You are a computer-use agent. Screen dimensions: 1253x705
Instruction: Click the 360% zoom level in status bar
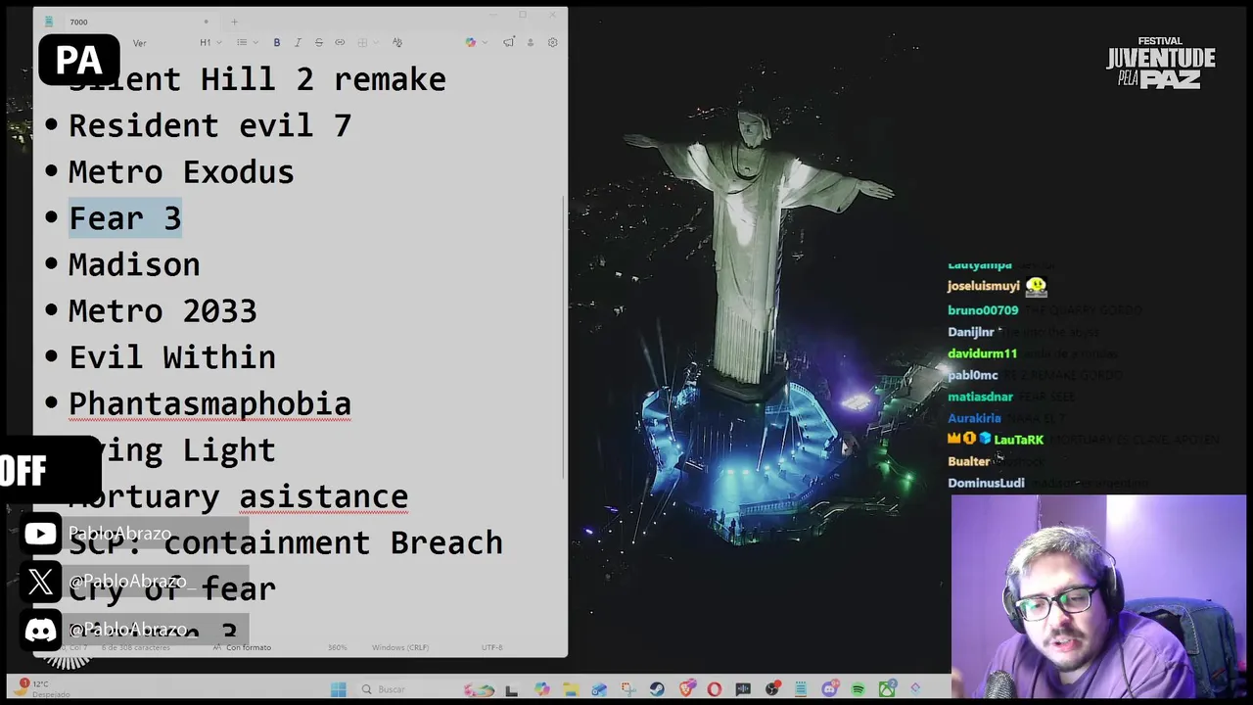(x=337, y=647)
